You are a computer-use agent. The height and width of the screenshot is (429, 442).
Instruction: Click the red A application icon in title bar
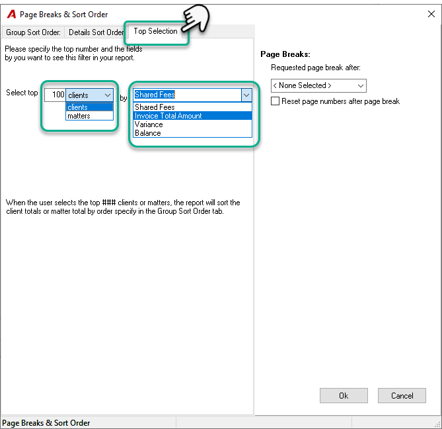click(x=11, y=14)
